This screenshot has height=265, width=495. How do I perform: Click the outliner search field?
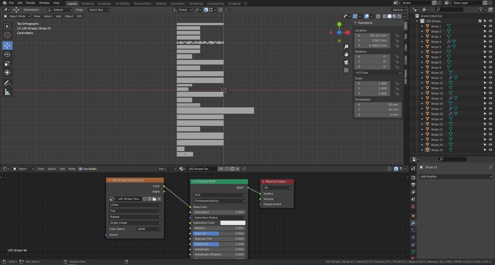click(449, 10)
